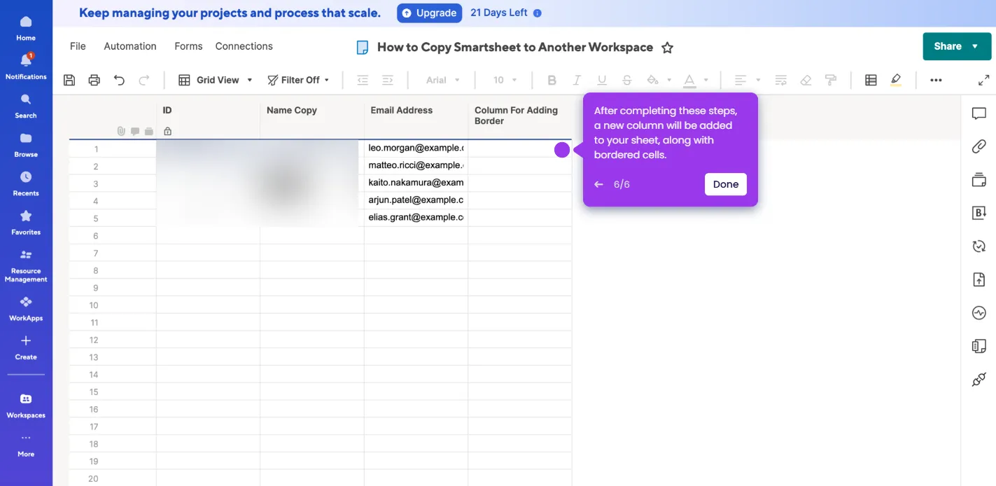The image size is (996, 486).
Task: Click the expand fullscreen arrows icon
Action: tap(984, 80)
